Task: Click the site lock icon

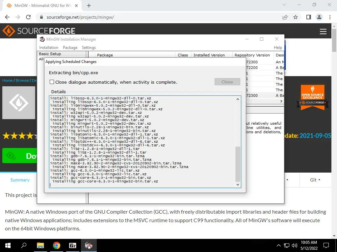Action: click(x=42, y=17)
